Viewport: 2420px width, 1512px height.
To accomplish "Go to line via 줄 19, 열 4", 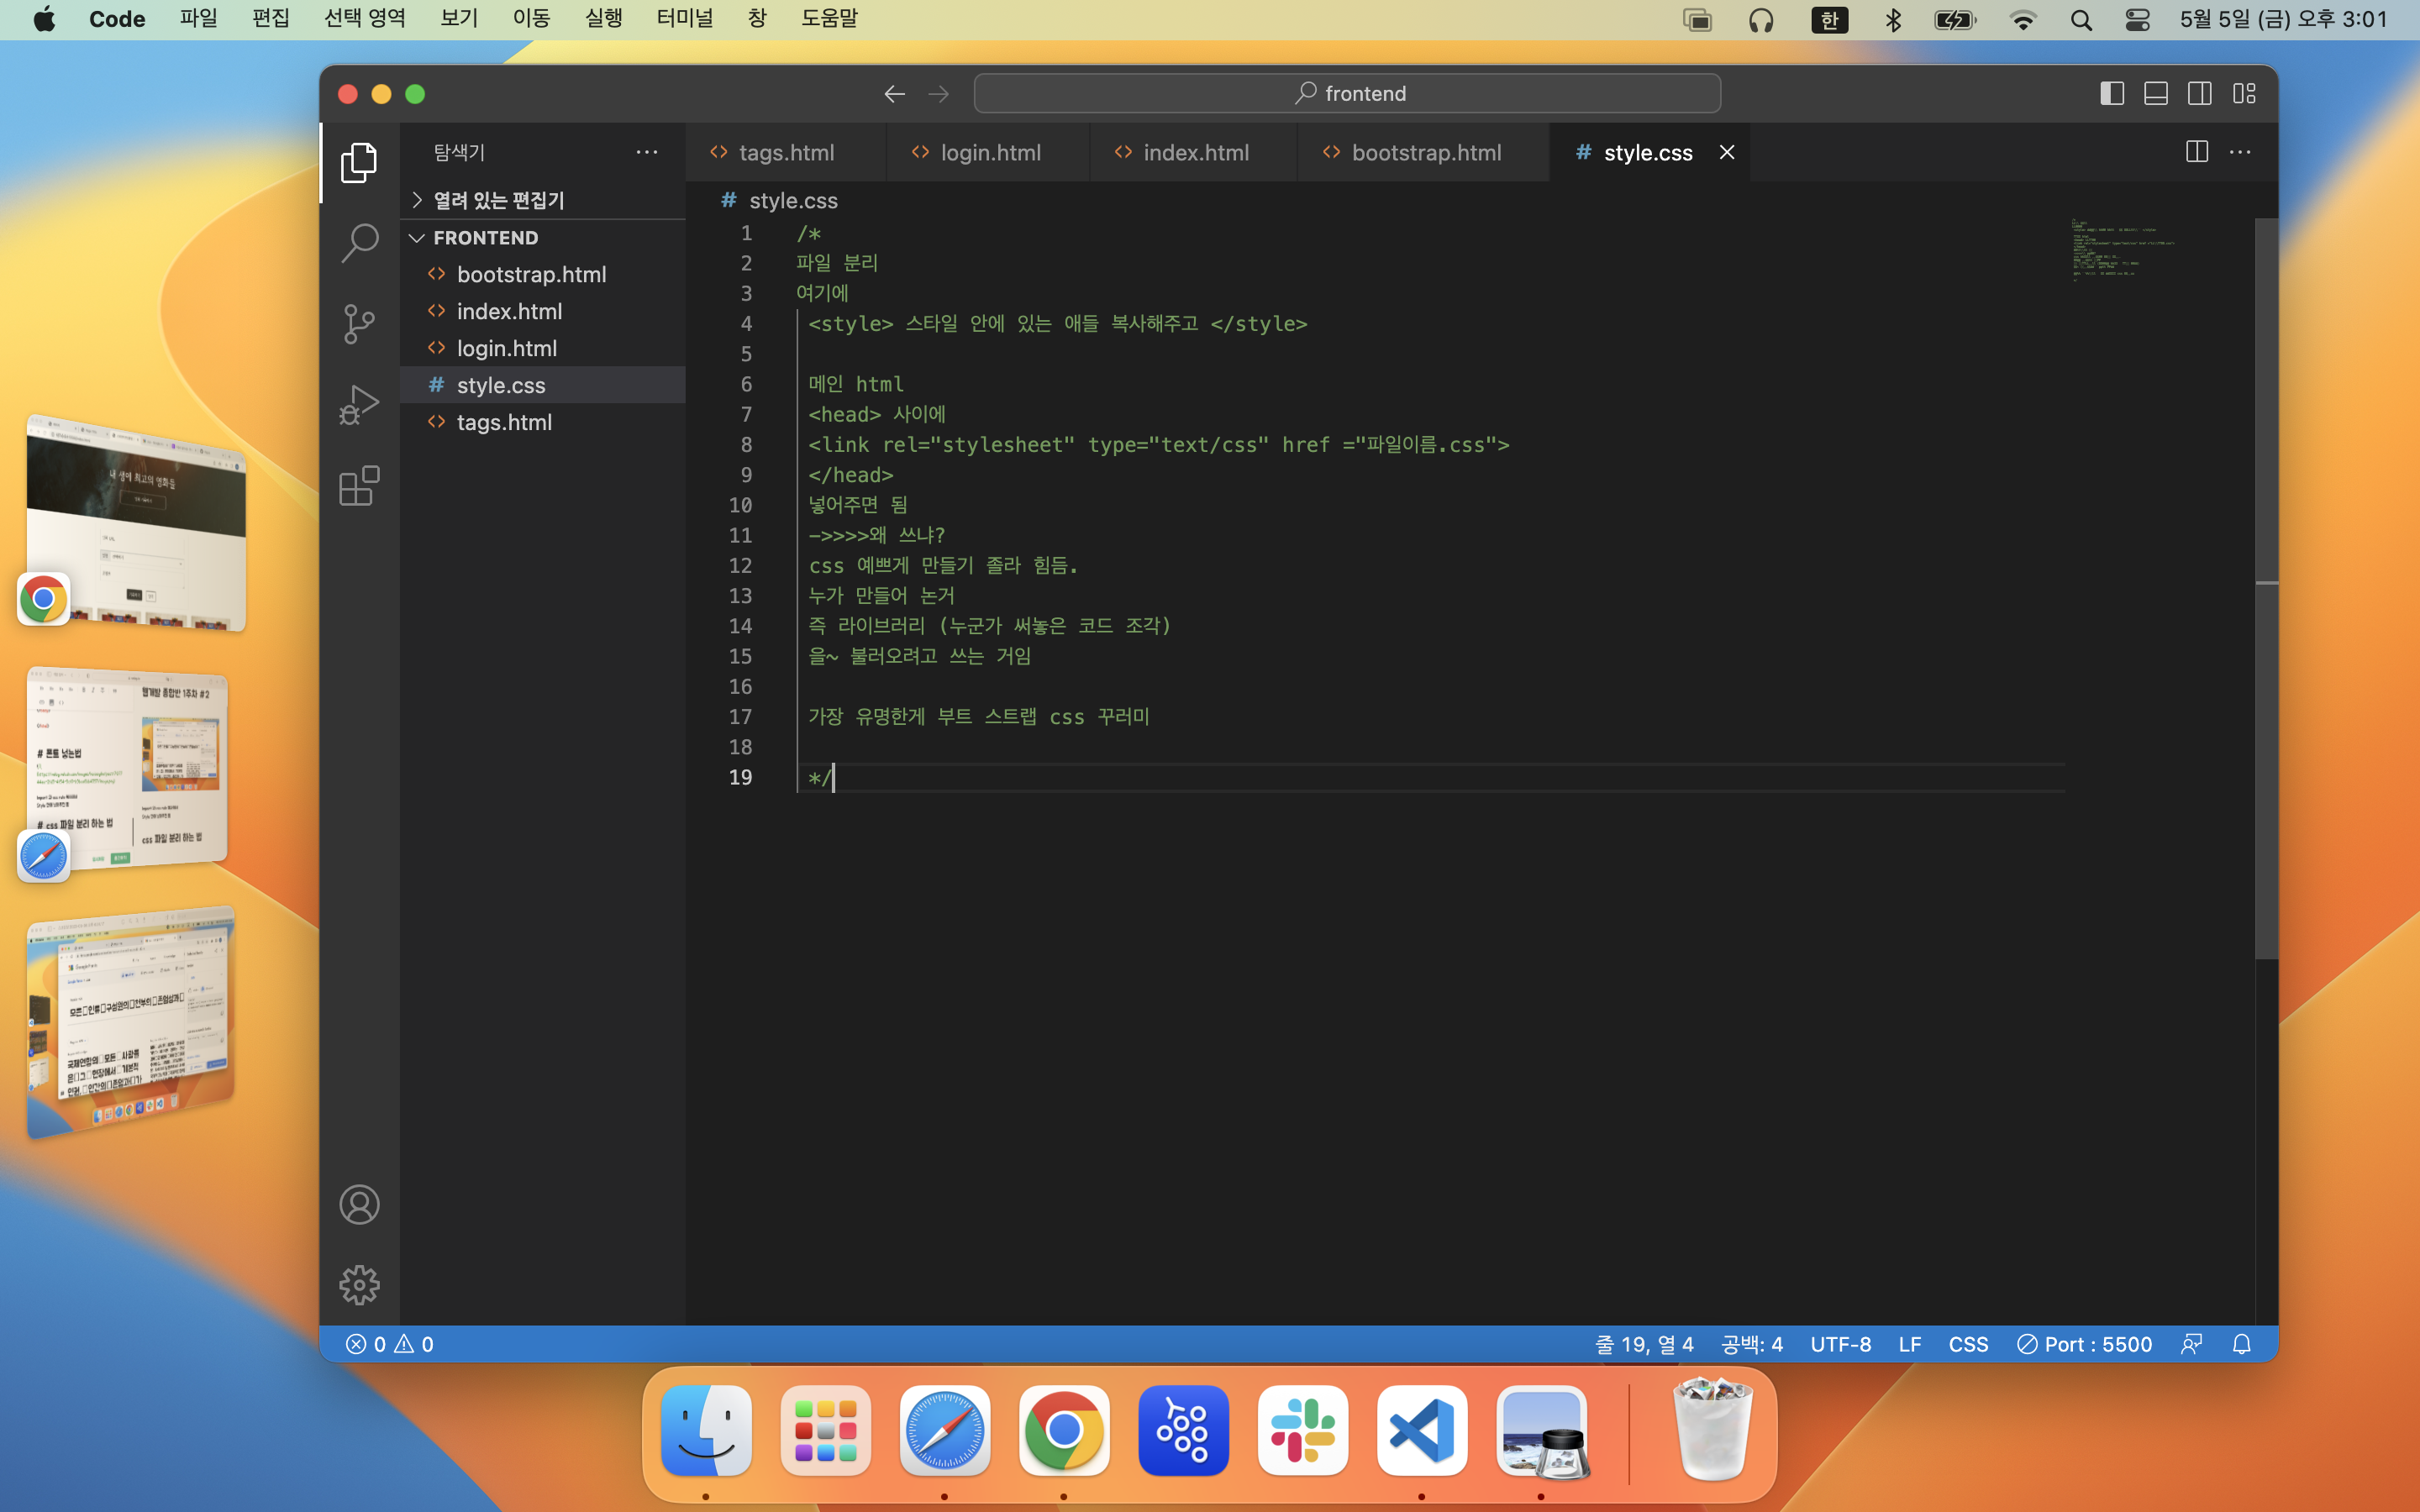I will tap(1644, 1344).
